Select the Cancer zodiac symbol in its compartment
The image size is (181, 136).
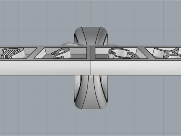pyautogui.click(x=121, y=53)
